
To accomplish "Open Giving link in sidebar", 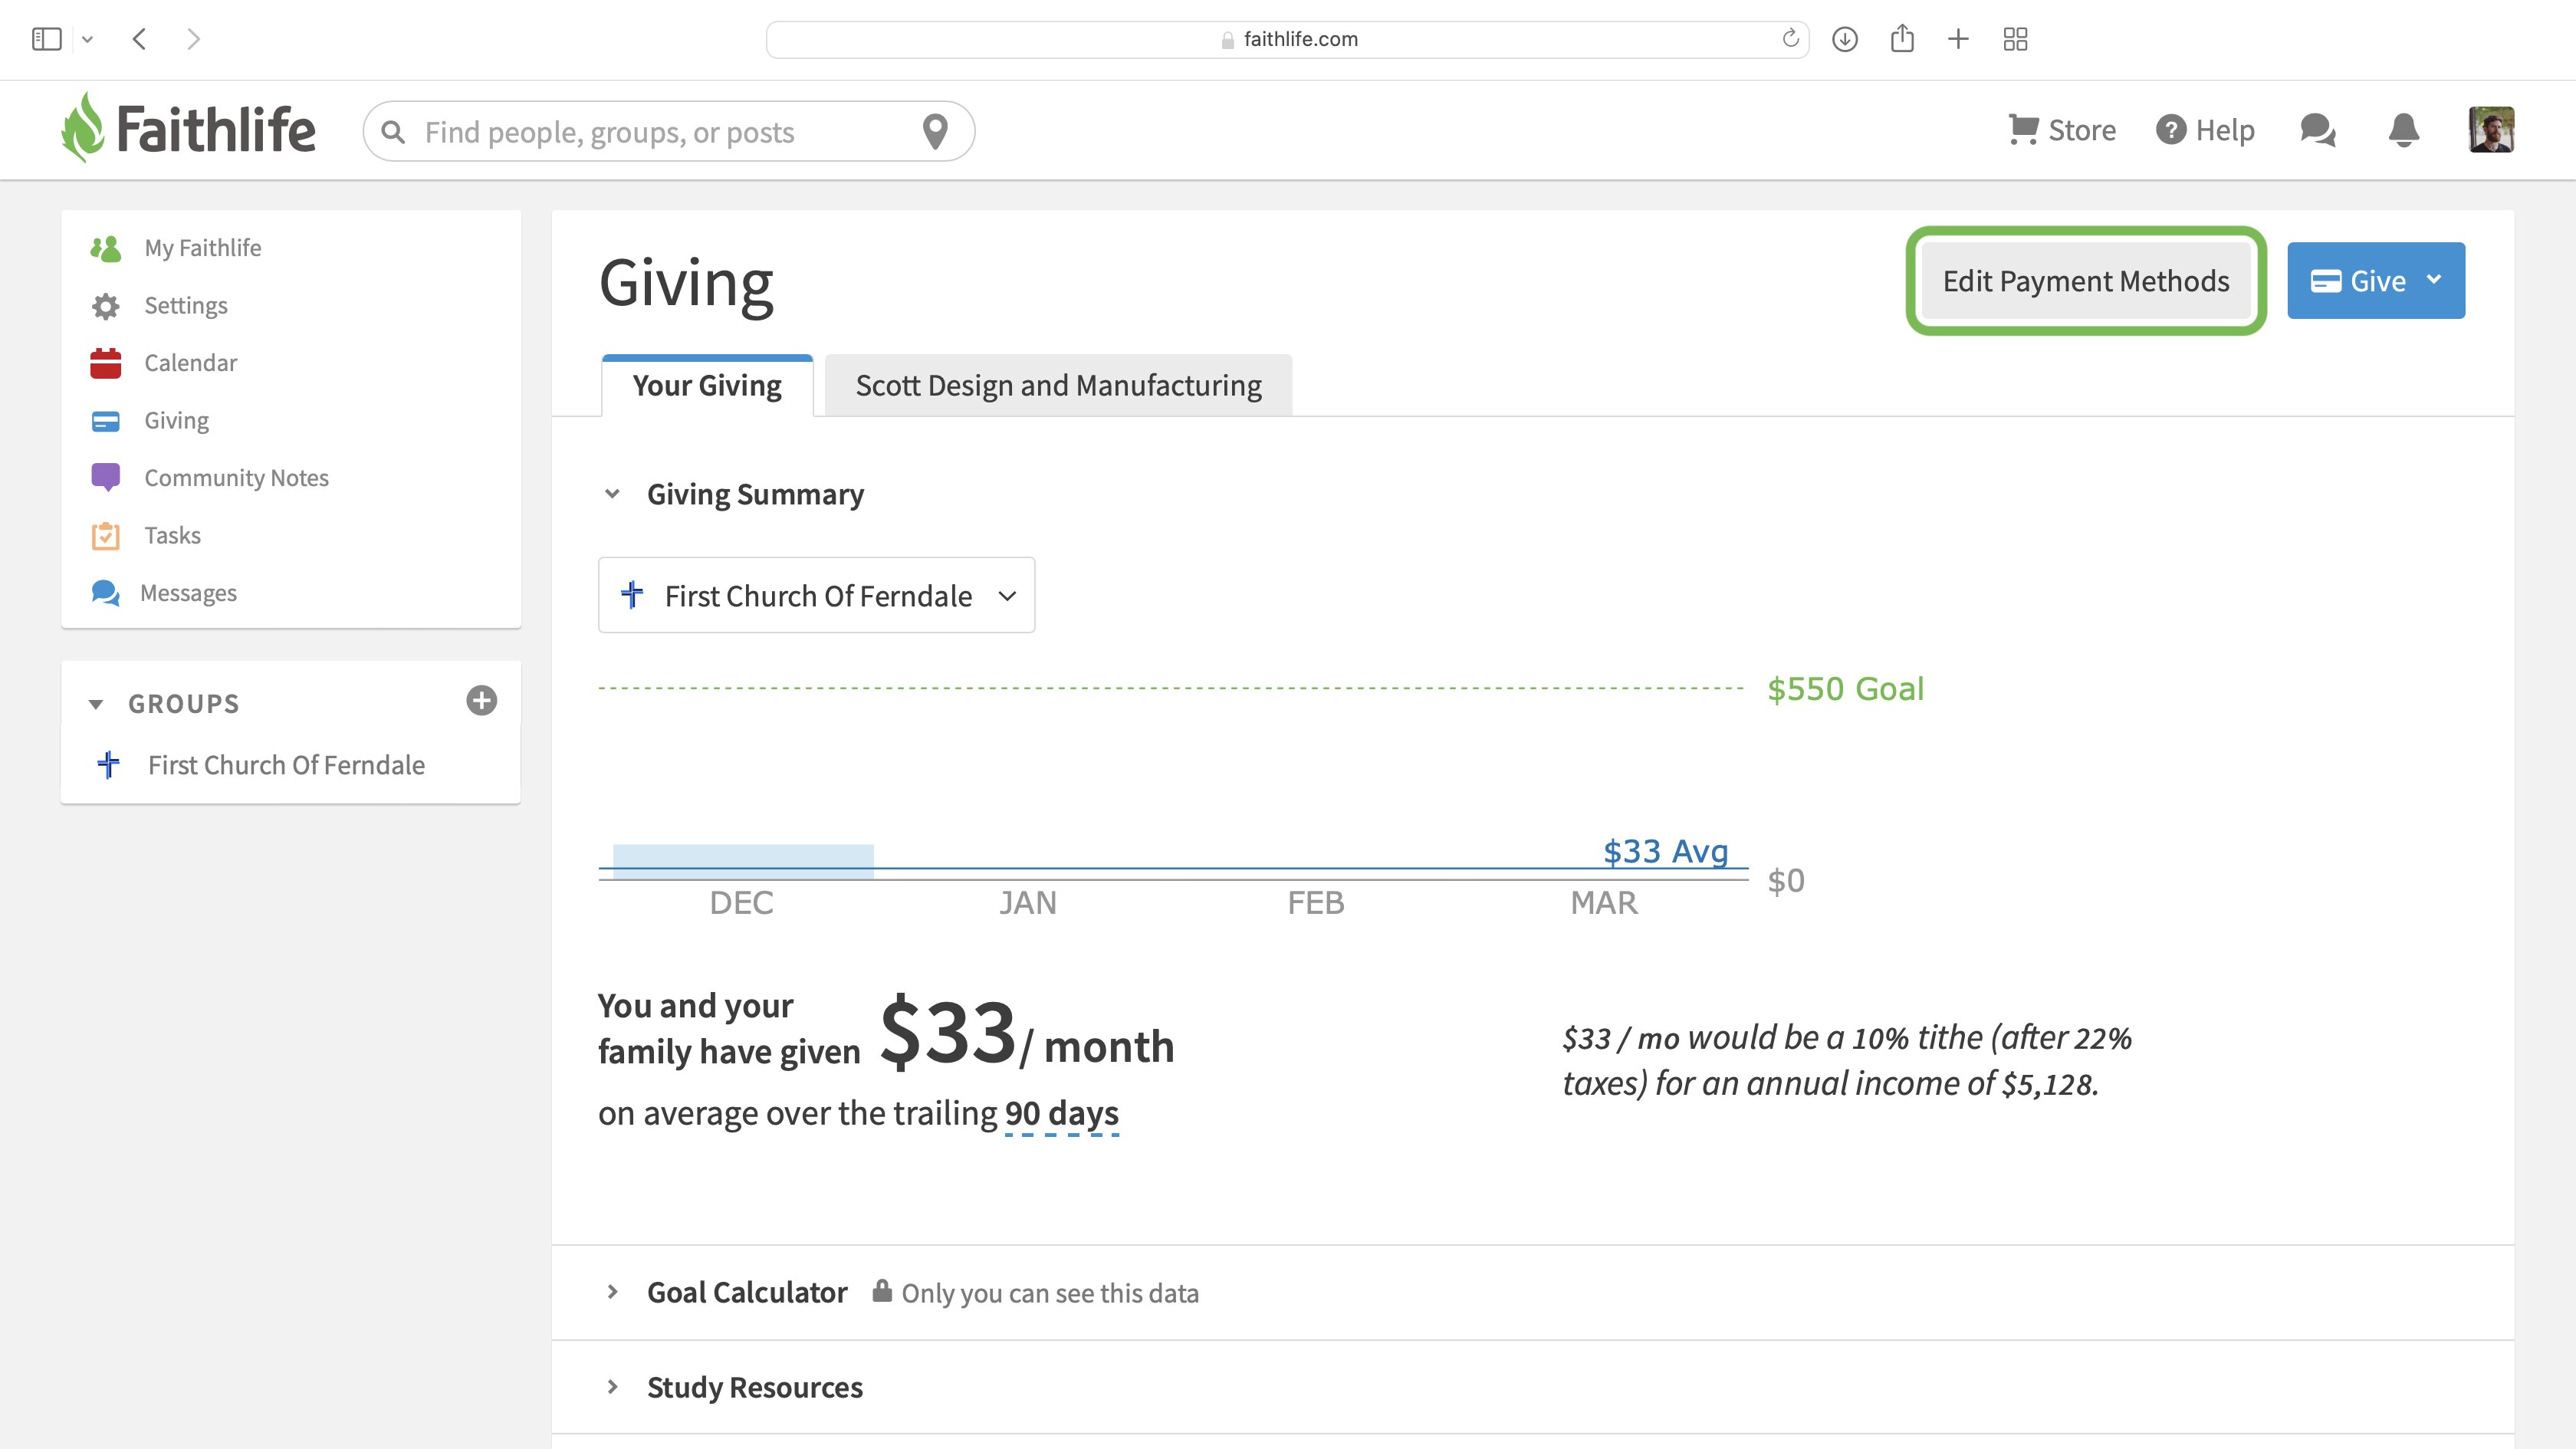I will [177, 421].
